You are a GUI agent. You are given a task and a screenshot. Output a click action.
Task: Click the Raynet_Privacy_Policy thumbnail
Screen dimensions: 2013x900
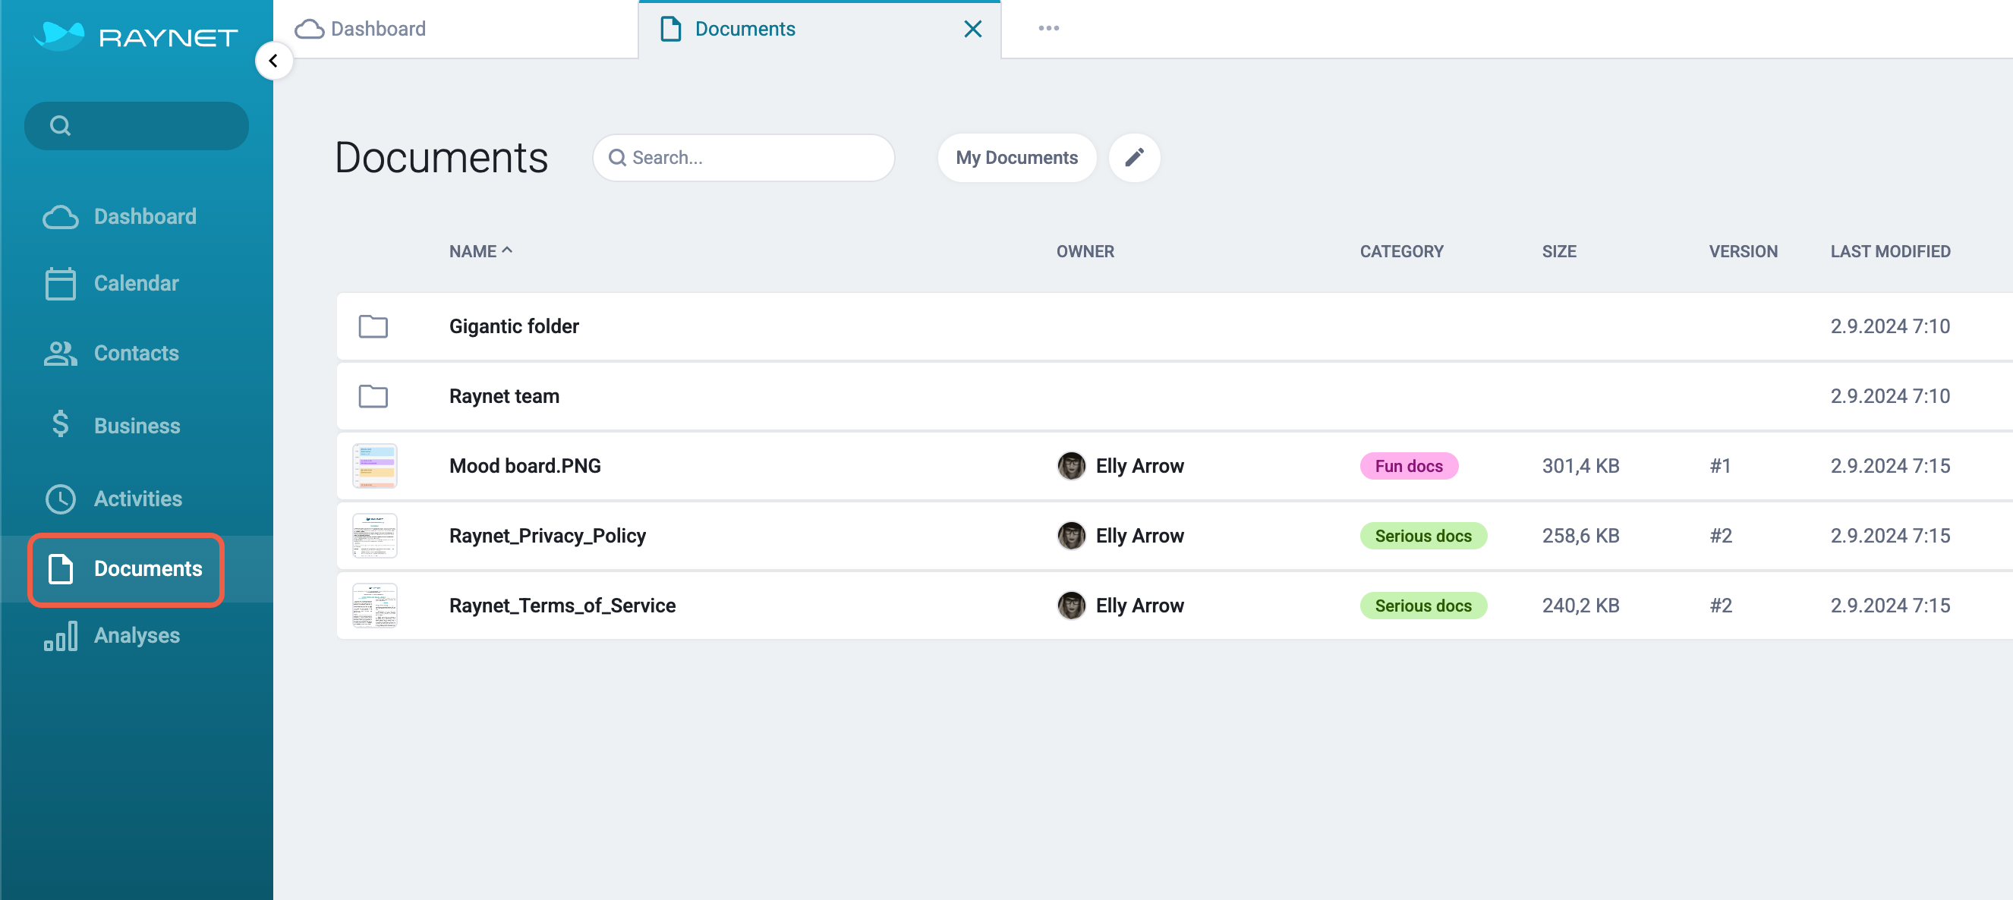click(x=375, y=535)
